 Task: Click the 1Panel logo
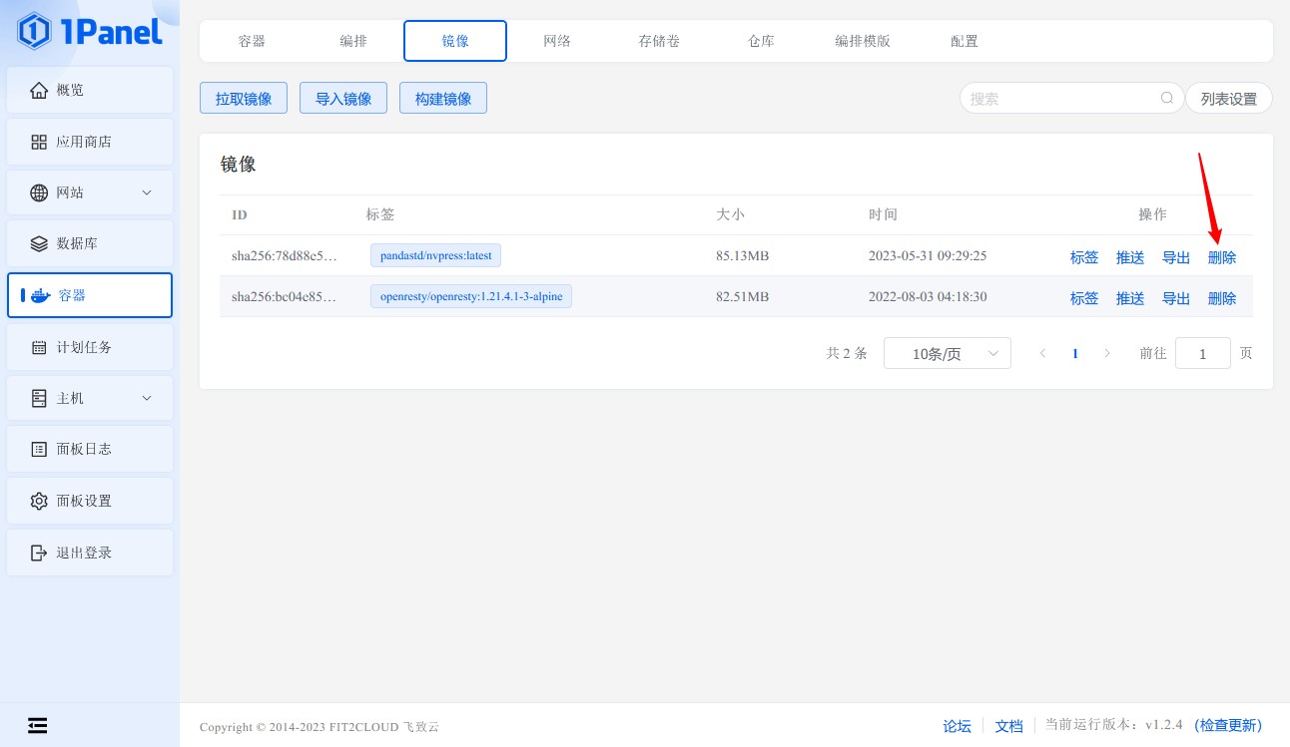[90, 31]
